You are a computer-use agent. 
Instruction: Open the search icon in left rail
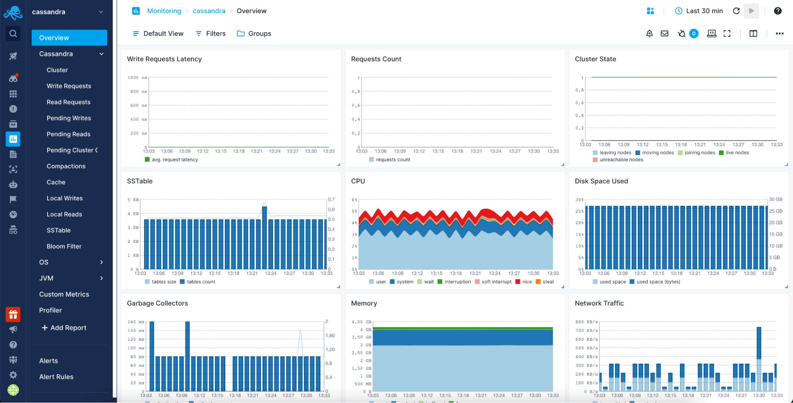click(x=13, y=34)
